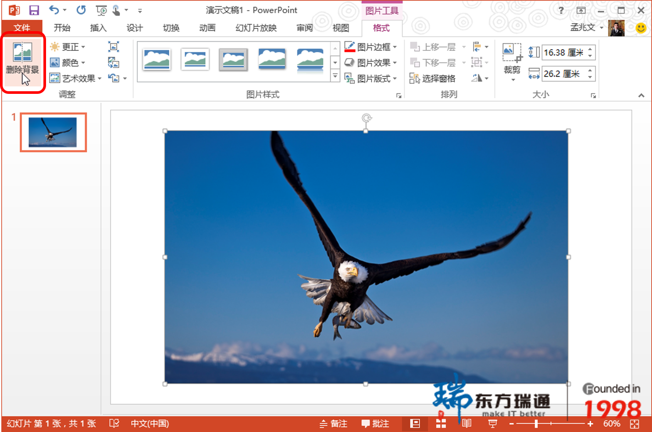652x432 pixels.
Task: Click the compress pictures icon
Action: (x=114, y=46)
